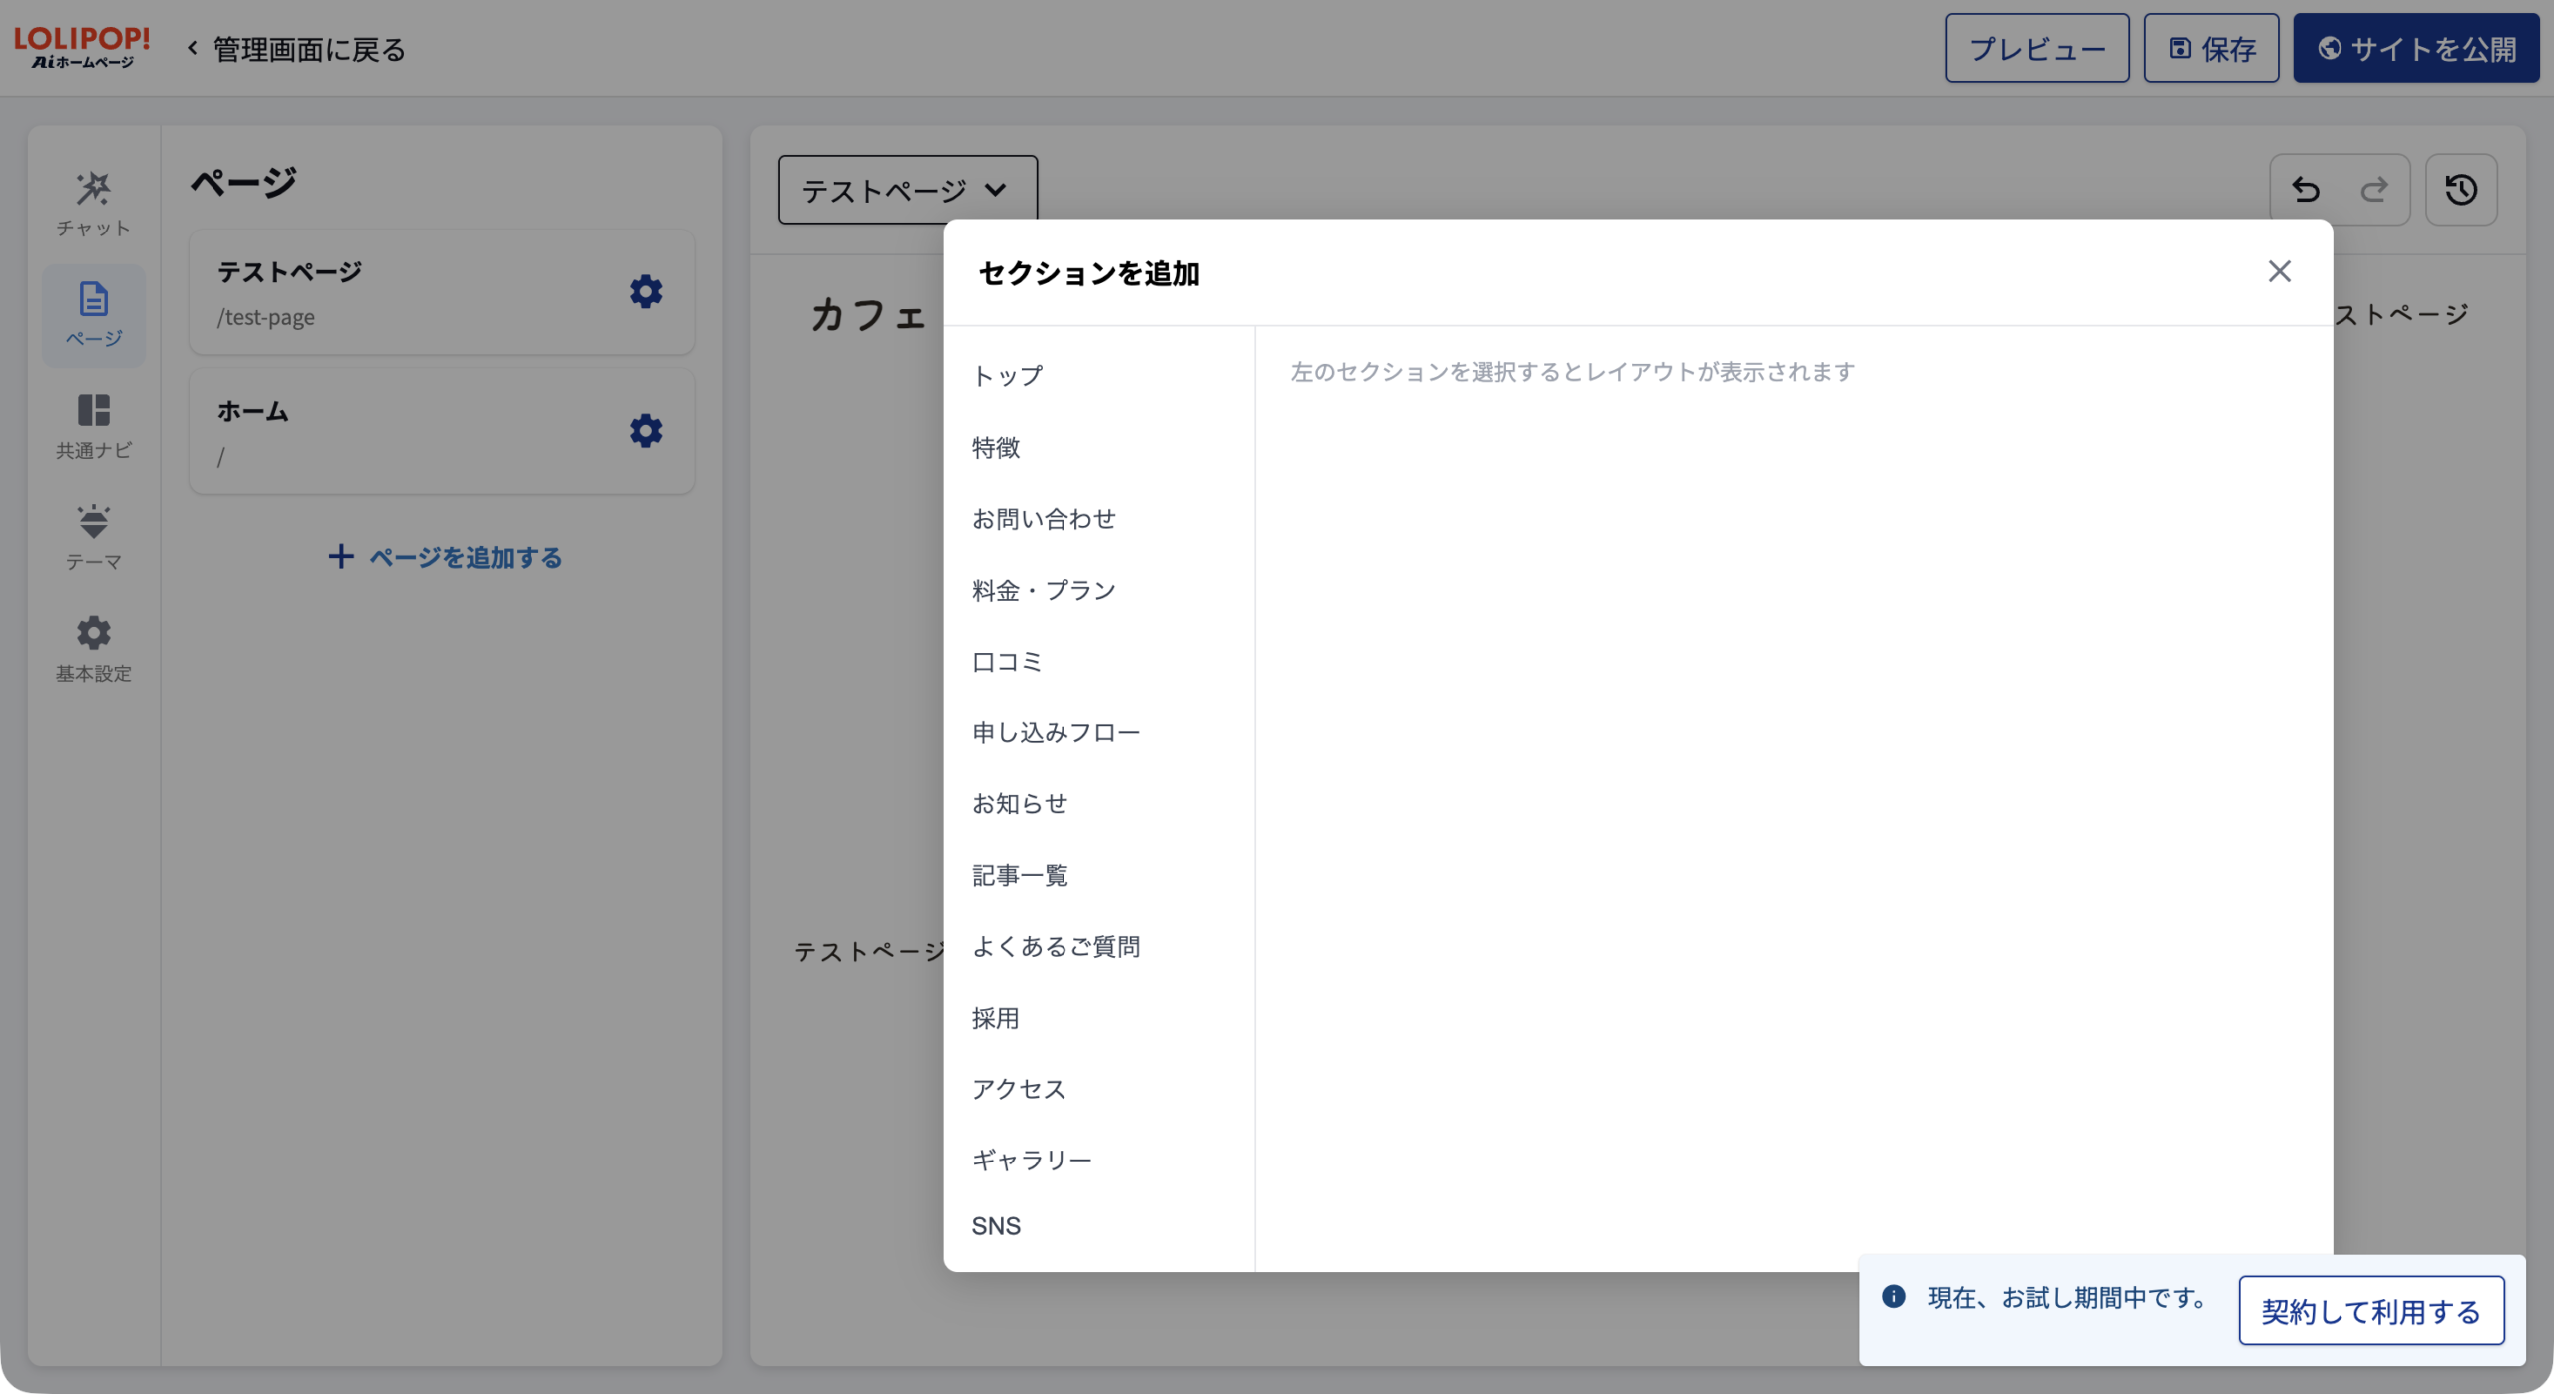The image size is (2554, 1394).
Task: Open settings gear for テストページ
Action: [x=645, y=291]
